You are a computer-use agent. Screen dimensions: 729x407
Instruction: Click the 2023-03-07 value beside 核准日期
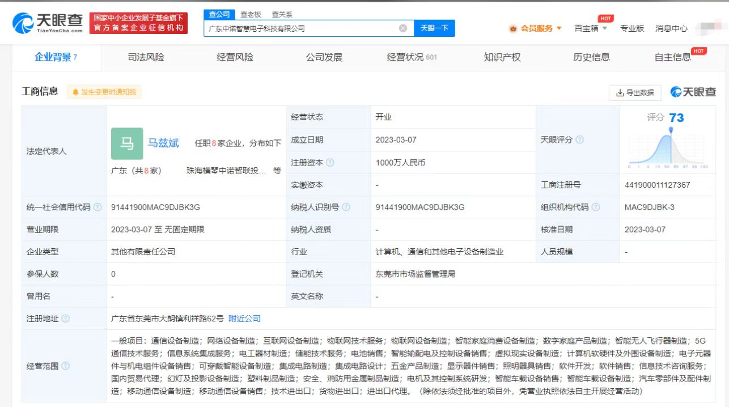(x=645, y=230)
